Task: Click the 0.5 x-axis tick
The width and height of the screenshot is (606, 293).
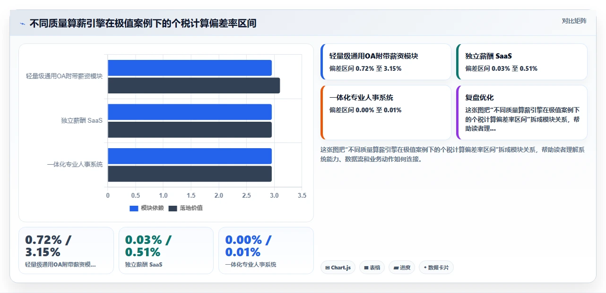Action: point(136,195)
